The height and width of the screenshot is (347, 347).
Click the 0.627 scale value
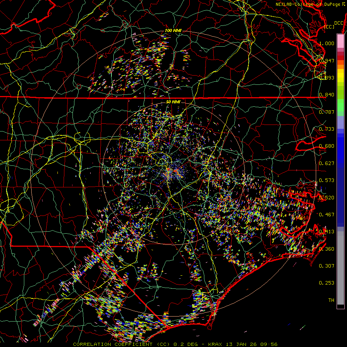[x=327, y=163]
